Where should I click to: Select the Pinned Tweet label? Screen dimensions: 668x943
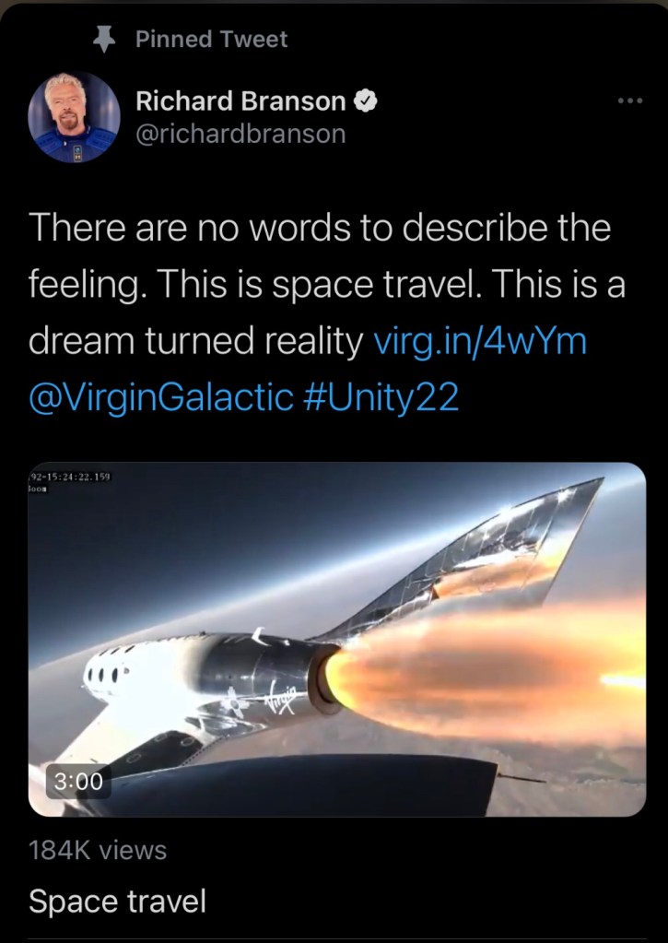pos(212,39)
